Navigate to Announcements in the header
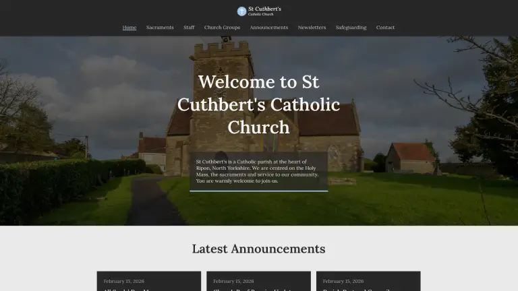 click(269, 28)
